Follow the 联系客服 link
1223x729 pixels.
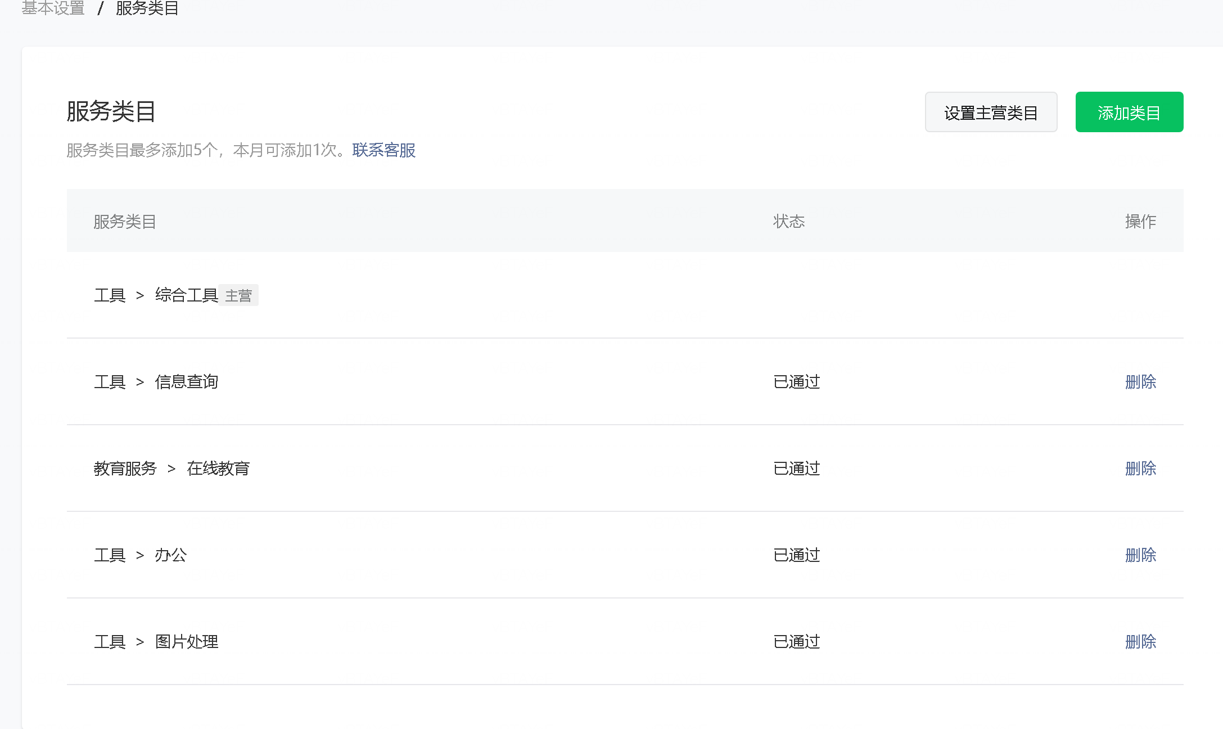pos(383,150)
